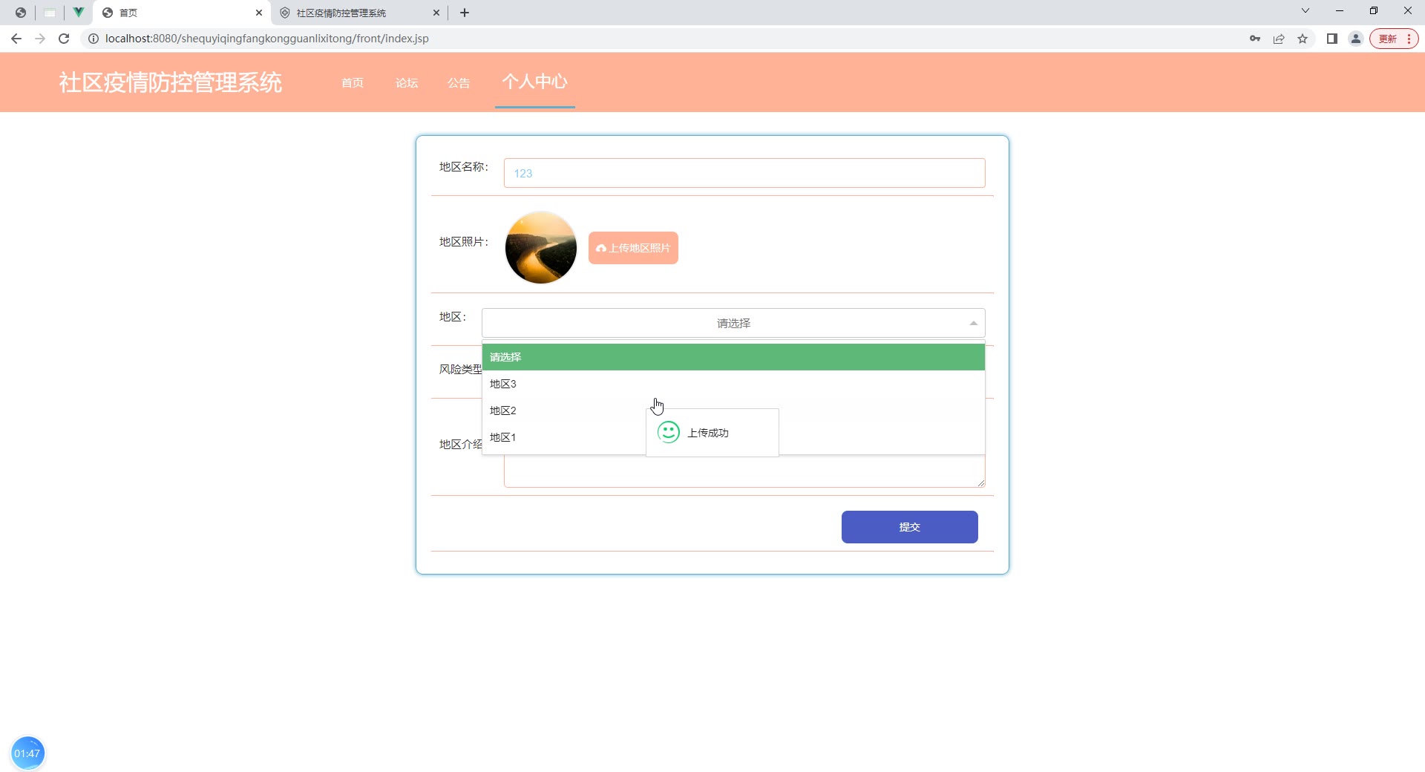Focus the 地区介绍 text area
Viewport: 1425px width, 772px height.
[x=744, y=471]
